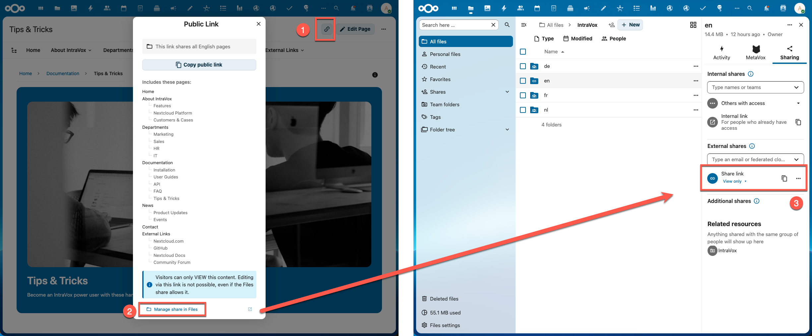Open Personal files in Files navigation

[466, 54]
